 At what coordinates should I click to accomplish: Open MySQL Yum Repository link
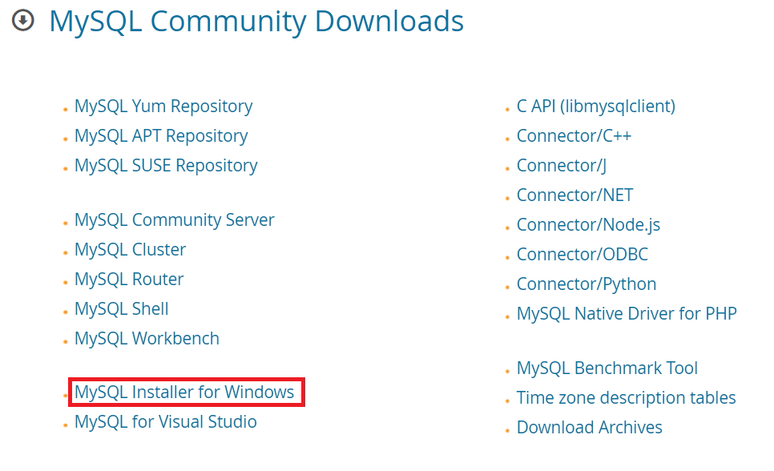(163, 107)
